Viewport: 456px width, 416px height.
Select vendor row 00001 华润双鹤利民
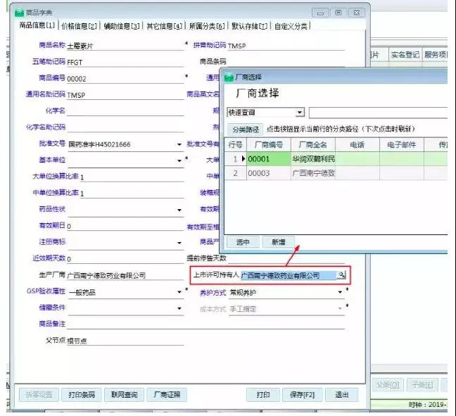click(x=336, y=159)
